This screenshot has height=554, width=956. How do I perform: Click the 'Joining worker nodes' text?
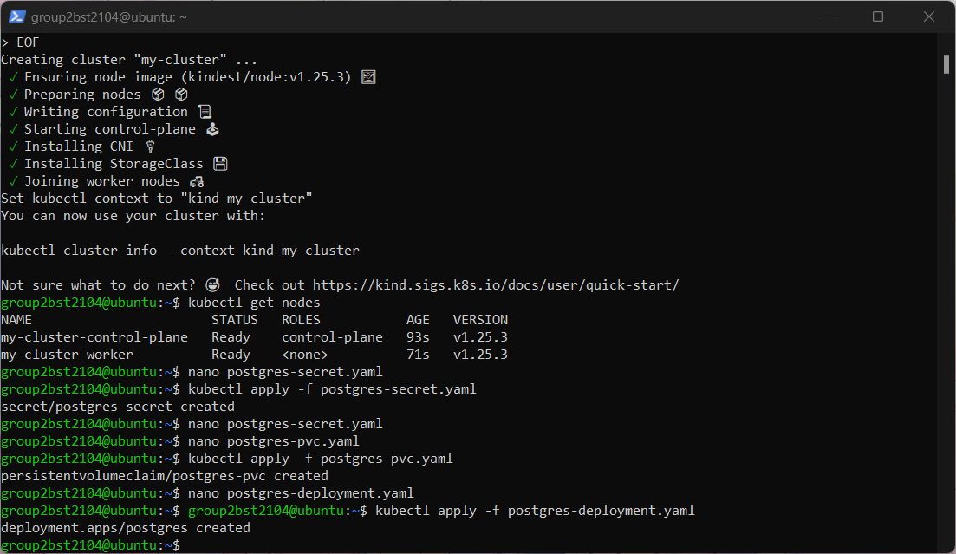pyautogui.click(x=101, y=181)
